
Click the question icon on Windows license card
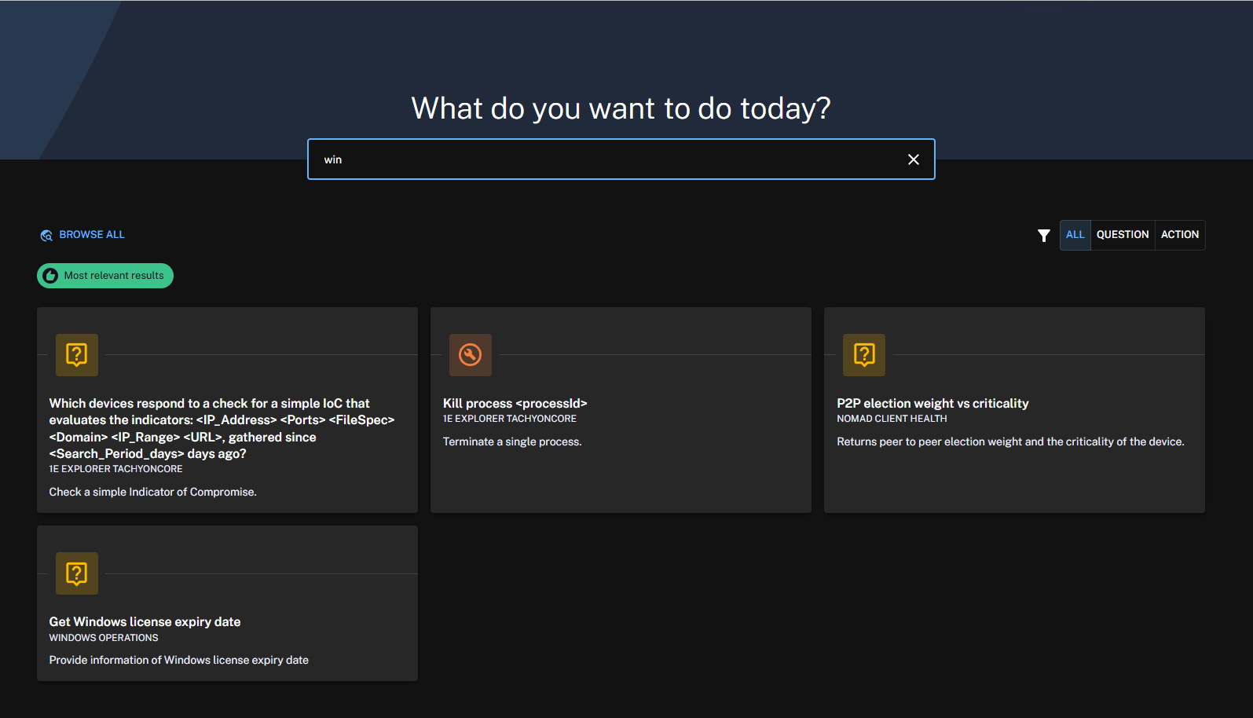[x=77, y=573]
